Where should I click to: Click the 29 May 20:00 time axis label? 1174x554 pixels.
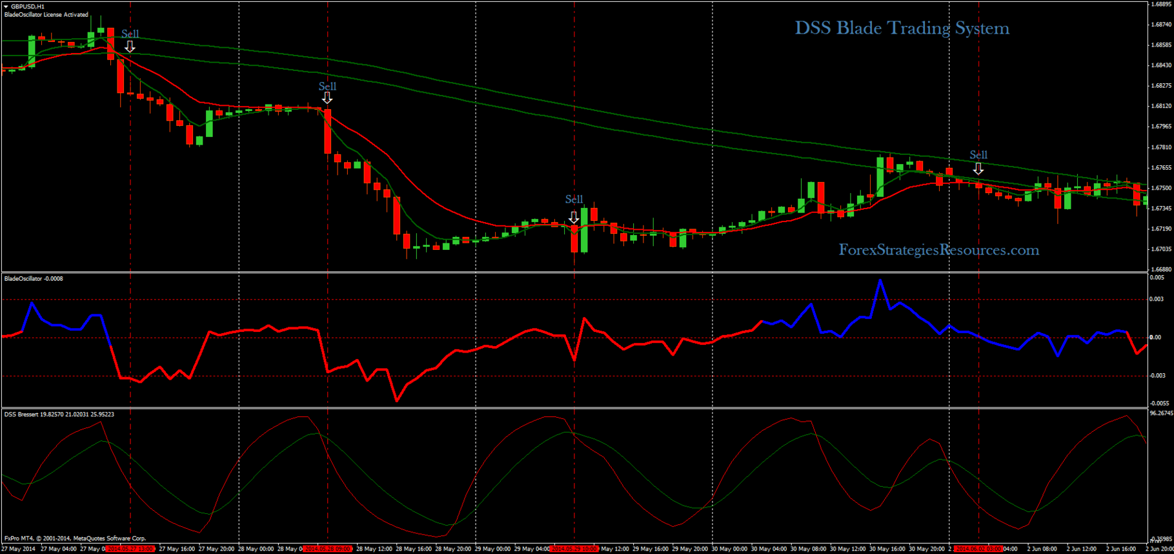click(x=690, y=549)
